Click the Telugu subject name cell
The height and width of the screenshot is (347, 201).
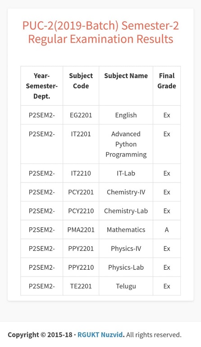(126, 286)
